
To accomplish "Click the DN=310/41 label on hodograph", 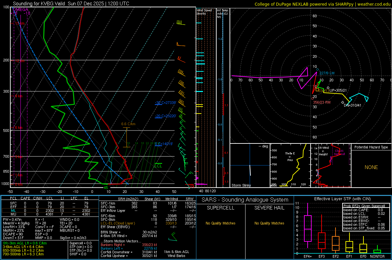I will click(x=352, y=105).
